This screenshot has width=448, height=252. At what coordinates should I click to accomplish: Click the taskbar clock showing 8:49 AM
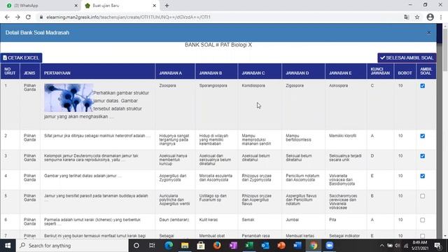point(420,246)
